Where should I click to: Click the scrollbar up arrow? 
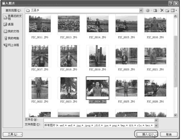[x=175, y=16]
